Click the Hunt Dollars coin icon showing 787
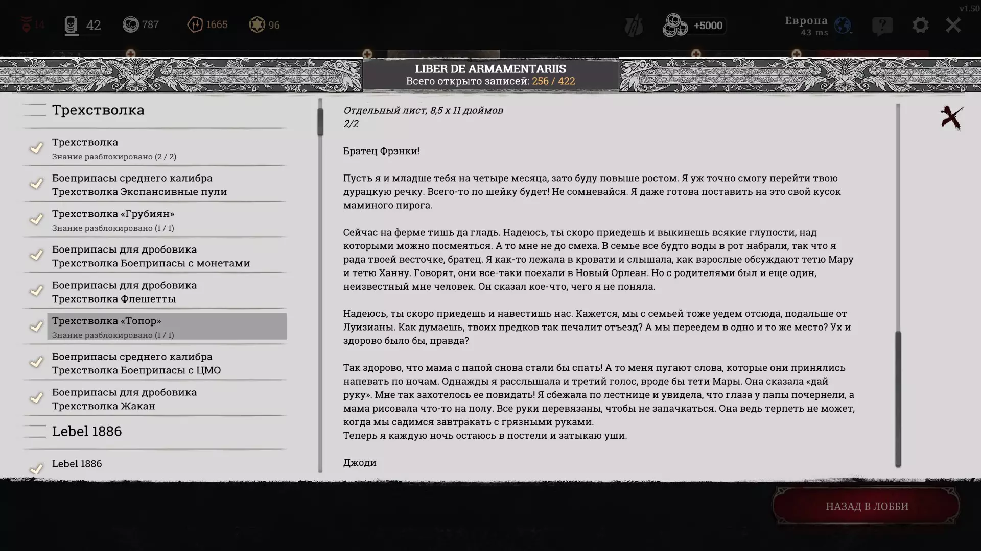 131,24
